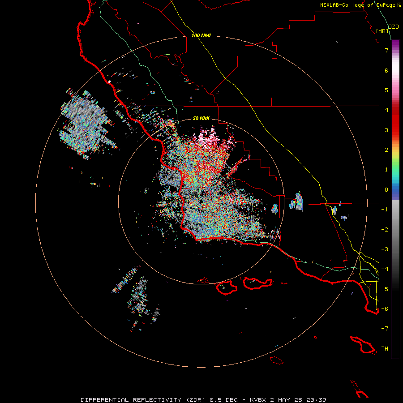
Task: Click the TH label on the scale
Action: [x=385, y=349]
